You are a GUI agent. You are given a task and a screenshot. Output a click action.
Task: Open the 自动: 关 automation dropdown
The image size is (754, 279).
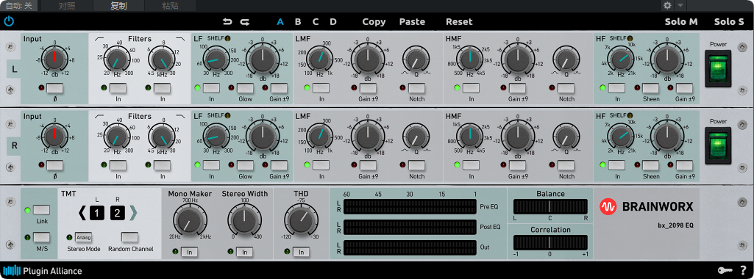pos(18,6)
